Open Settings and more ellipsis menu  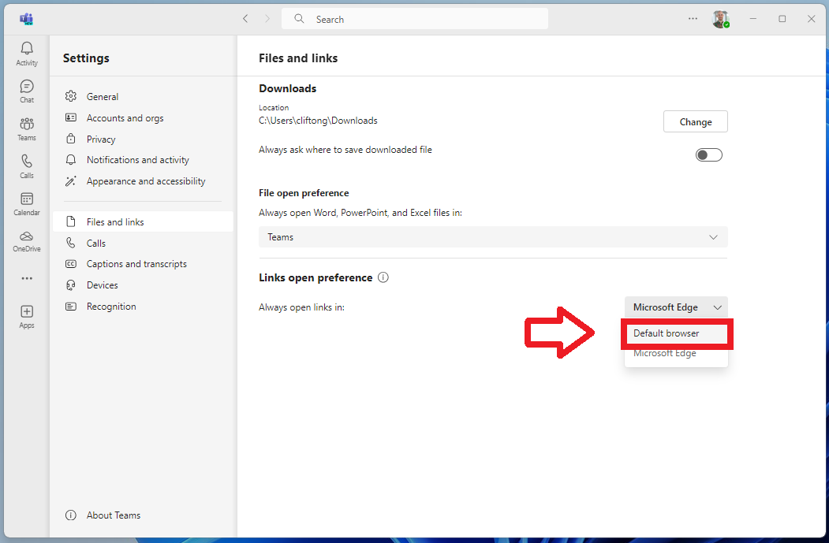(693, 19)
